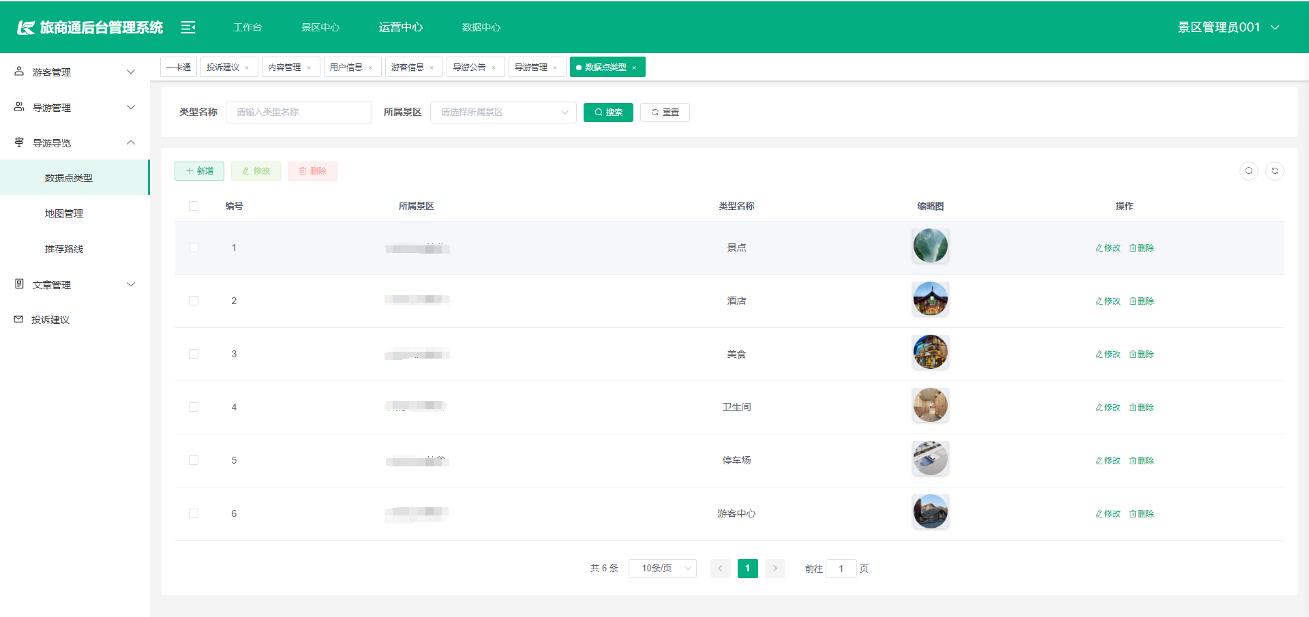Click the next page arrow
Screen dimensions: 1309x617
click(775, 569)
